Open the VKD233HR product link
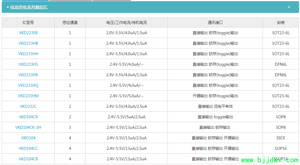The image size is (300, 165). pyautogui.click(x=28, y=75)
